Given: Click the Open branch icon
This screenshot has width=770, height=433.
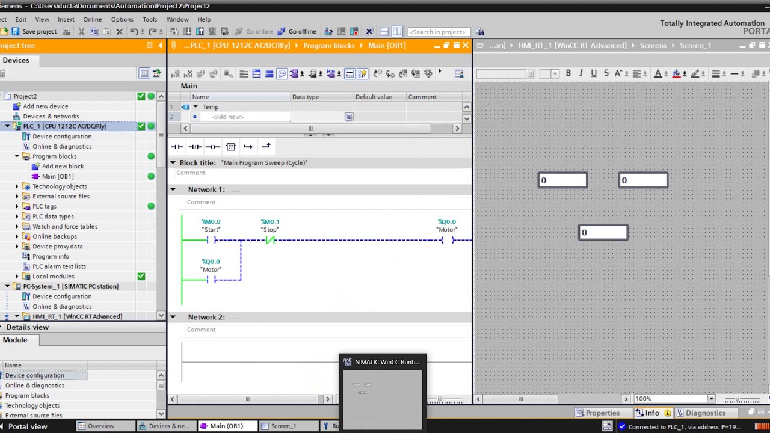Looking at the screenshot, I should click(248, 147).
